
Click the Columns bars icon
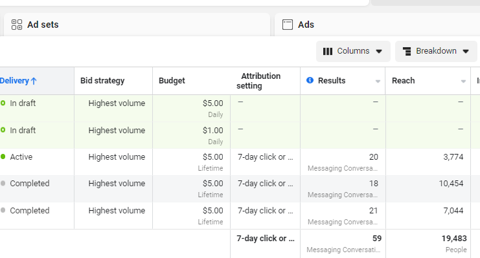(328, 51)
